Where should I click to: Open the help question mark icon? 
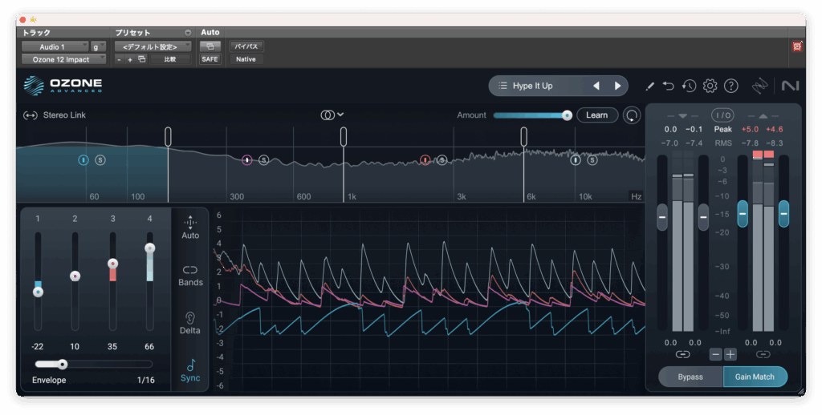point(730,86)
